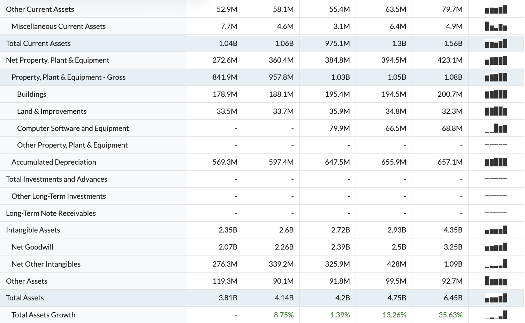
Task: Click the 200.7M Buildings value
Action: 450,94
